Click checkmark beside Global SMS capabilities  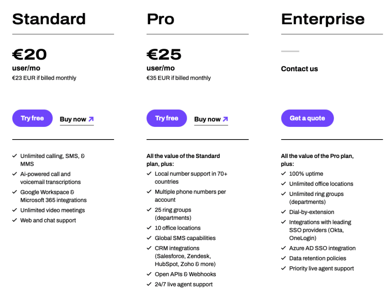coord(149,238)
